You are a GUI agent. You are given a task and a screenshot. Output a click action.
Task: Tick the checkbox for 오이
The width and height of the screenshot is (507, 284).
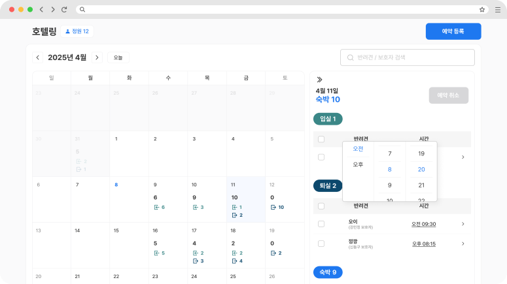[x=321, y=224]
